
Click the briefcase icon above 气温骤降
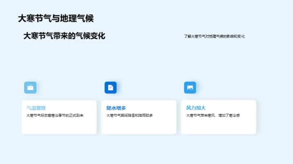point(30,87)
